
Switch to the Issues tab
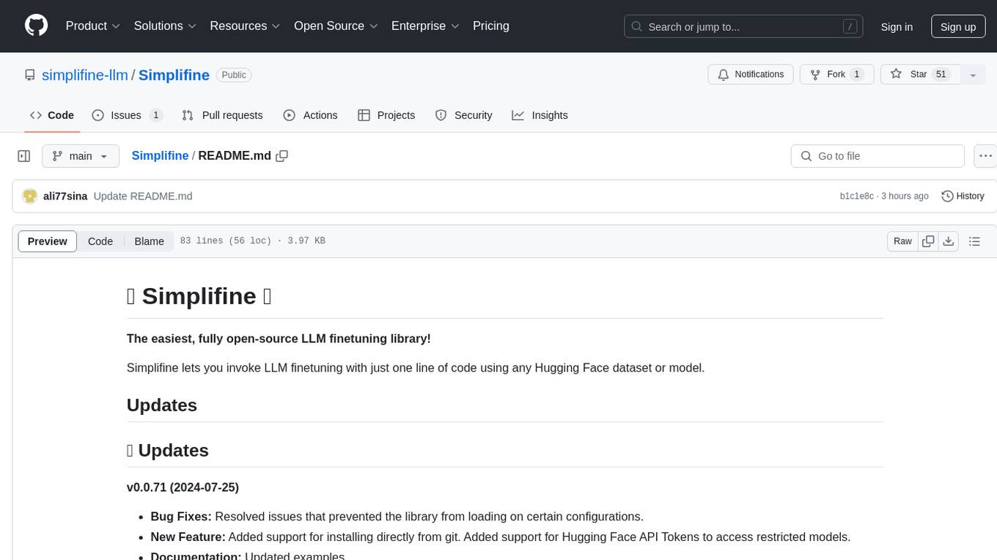point(127,115)
